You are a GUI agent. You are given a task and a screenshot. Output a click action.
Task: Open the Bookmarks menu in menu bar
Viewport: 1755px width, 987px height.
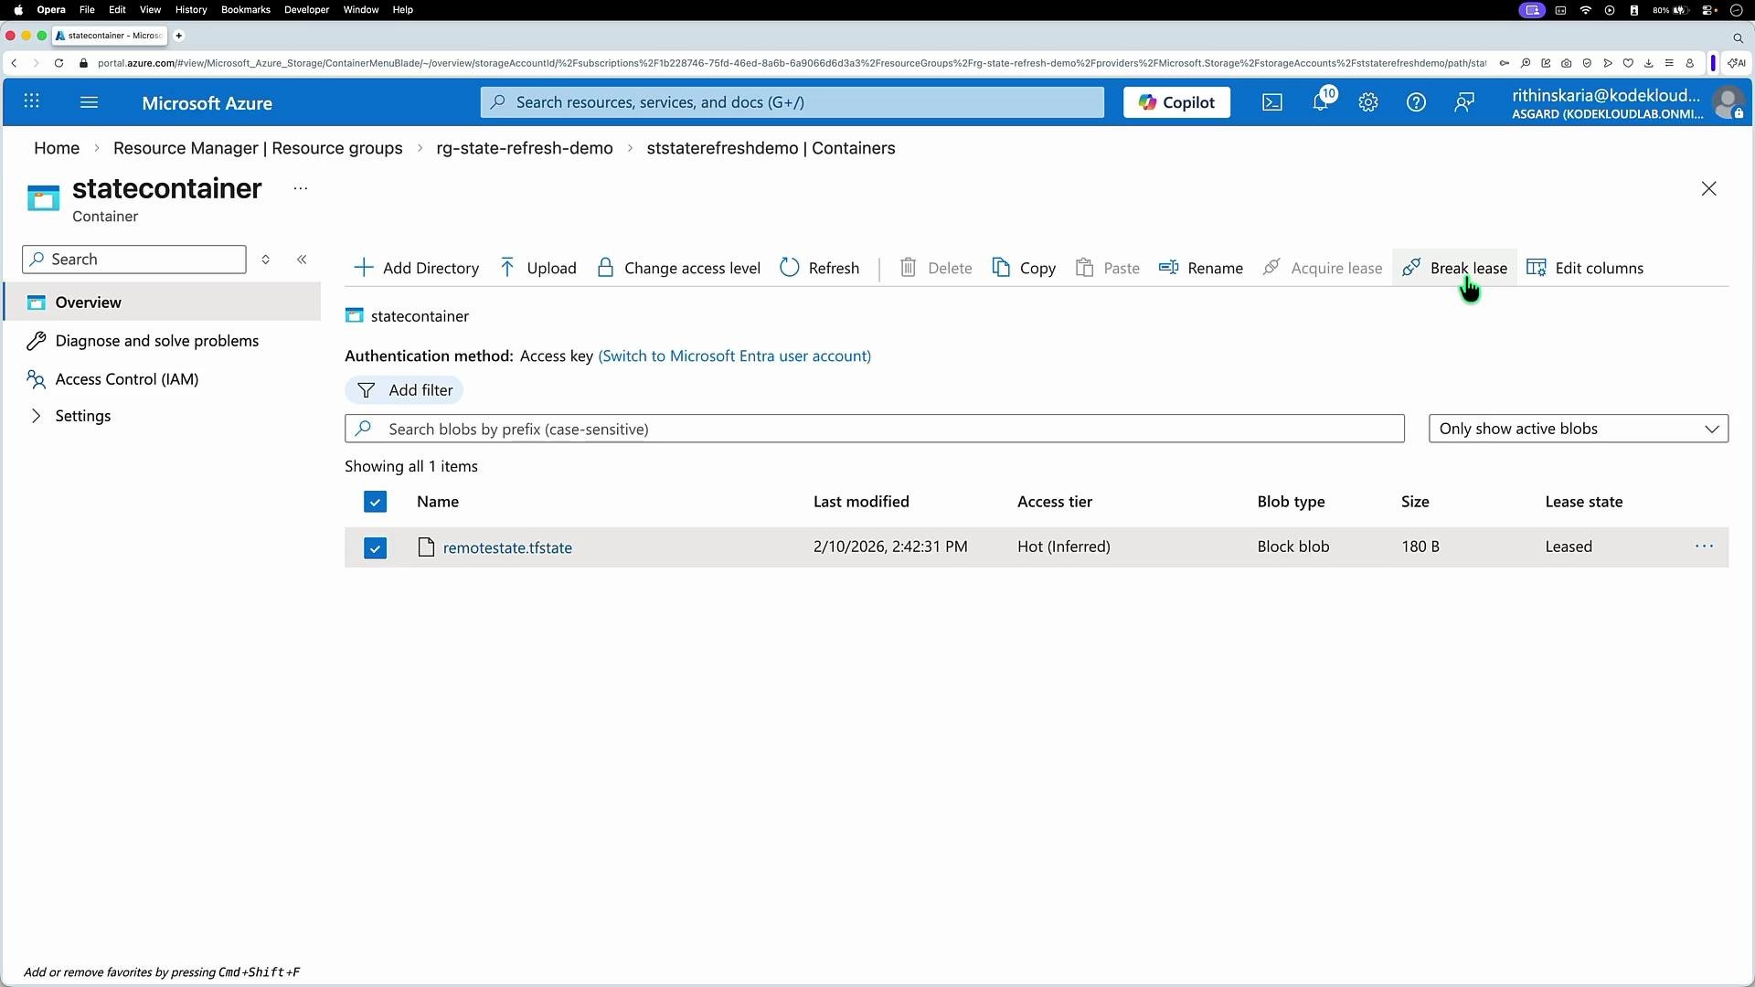pos(245,10)
